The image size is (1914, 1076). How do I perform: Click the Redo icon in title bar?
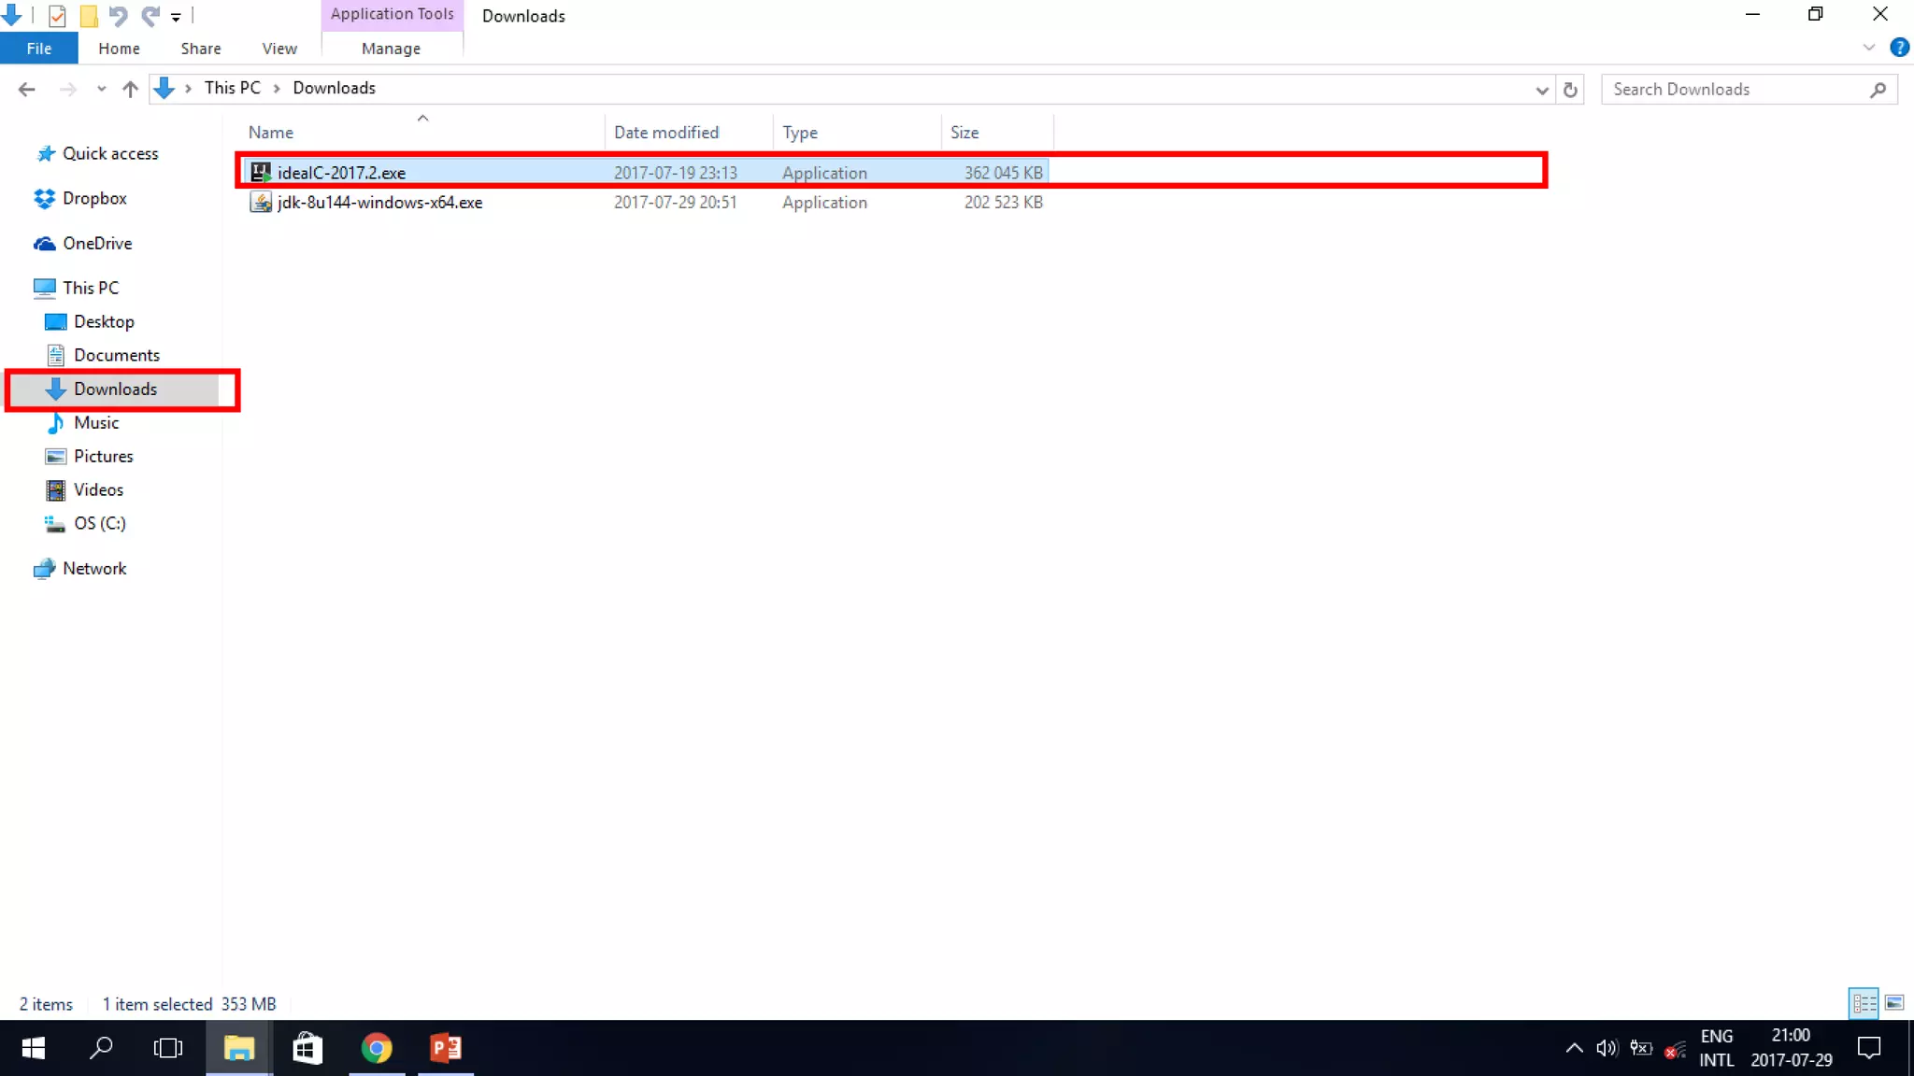pyautogui.click(x=150, y=16)
